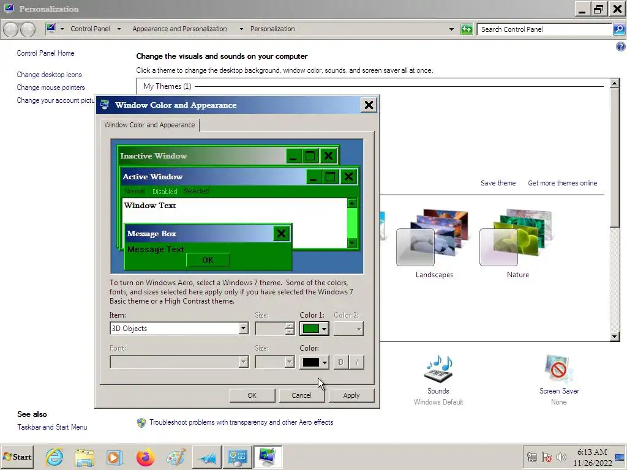Open Paint palette icon in taskbar
Viewport: 627px width, 470px height.
point(176,457)
